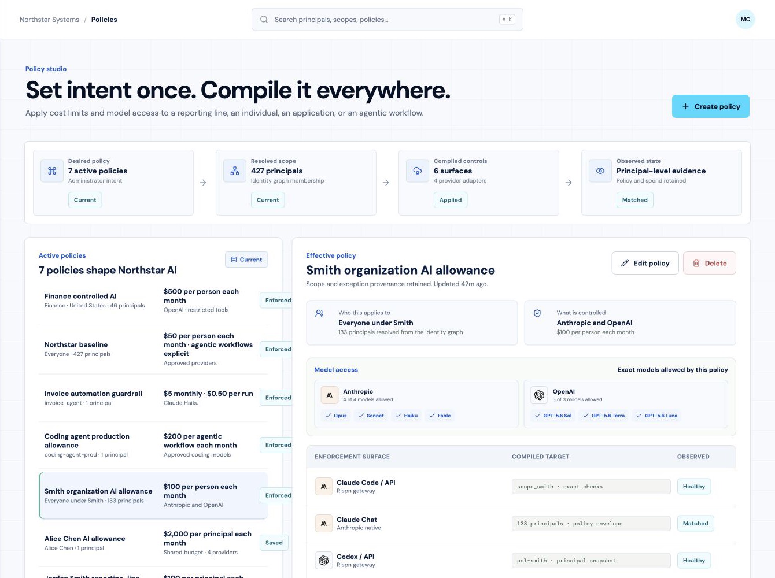The image size is (775, 578).
Task: Click Matched badge for Claude Chat
Action: [x=696, y=524]
